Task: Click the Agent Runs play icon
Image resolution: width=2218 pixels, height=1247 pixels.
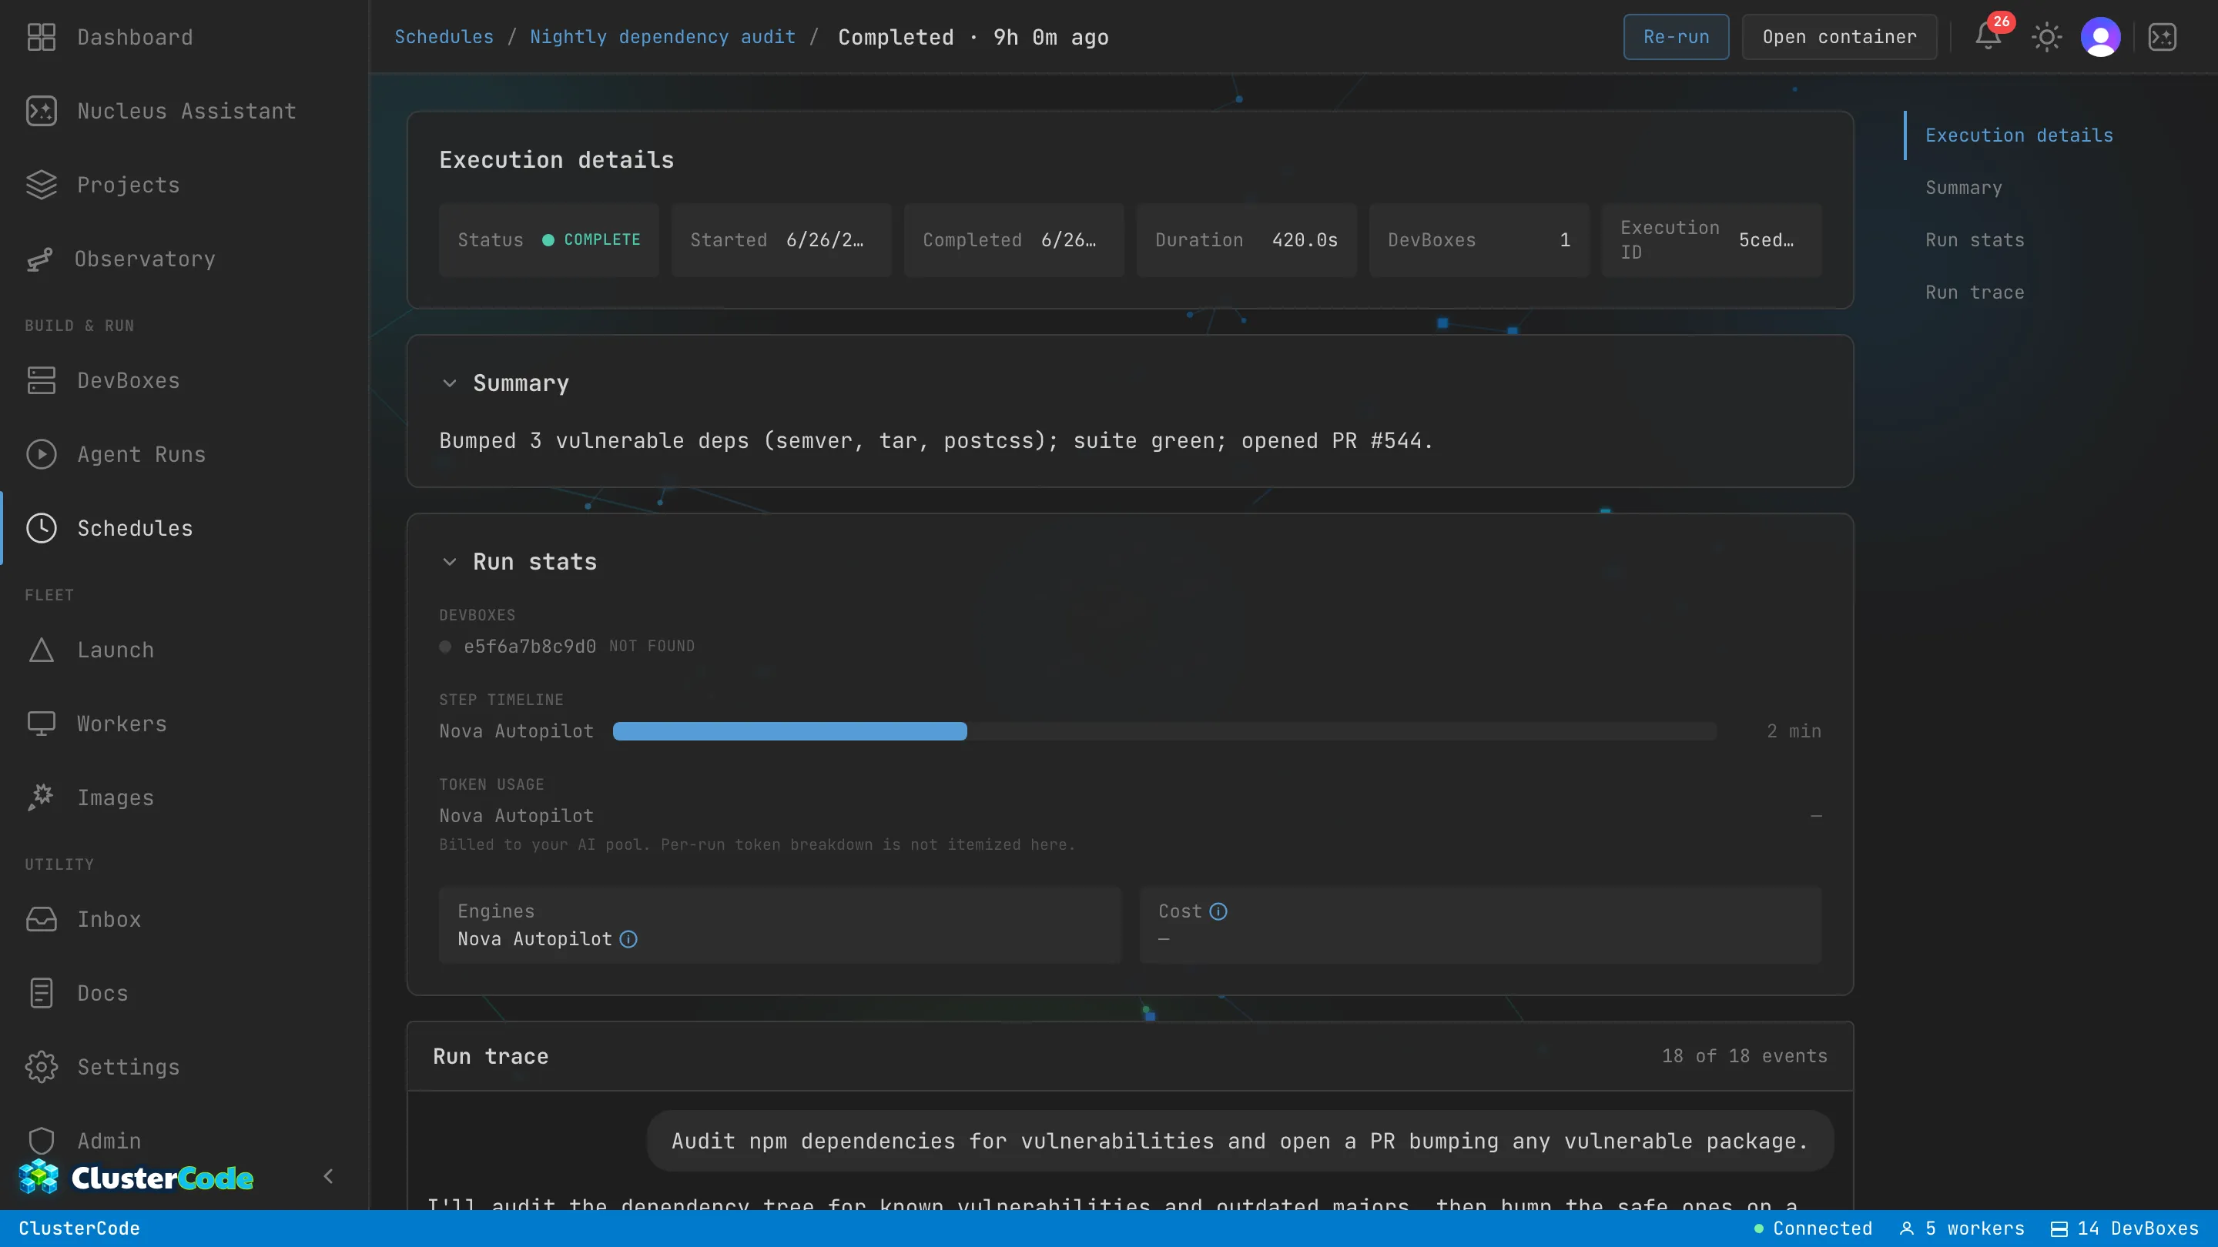Action: pyautogui.click(x=42, y=454)
